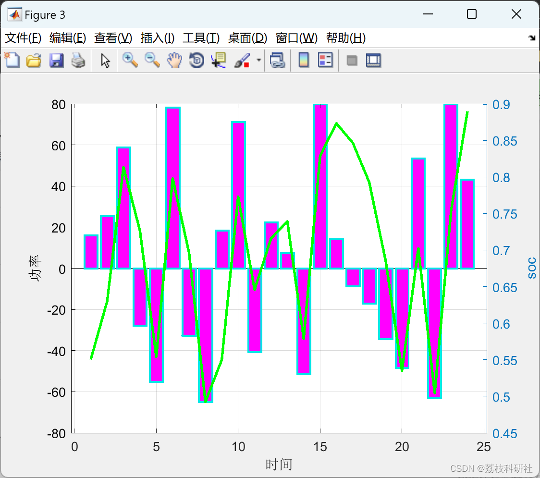Insert a colorbar from toolbar
This screenshot has height=478, width=540.
click(304, 60)
